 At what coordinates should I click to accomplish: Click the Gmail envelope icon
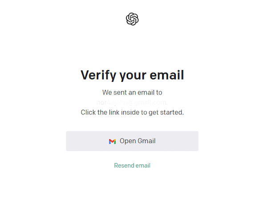coord(113,141)
